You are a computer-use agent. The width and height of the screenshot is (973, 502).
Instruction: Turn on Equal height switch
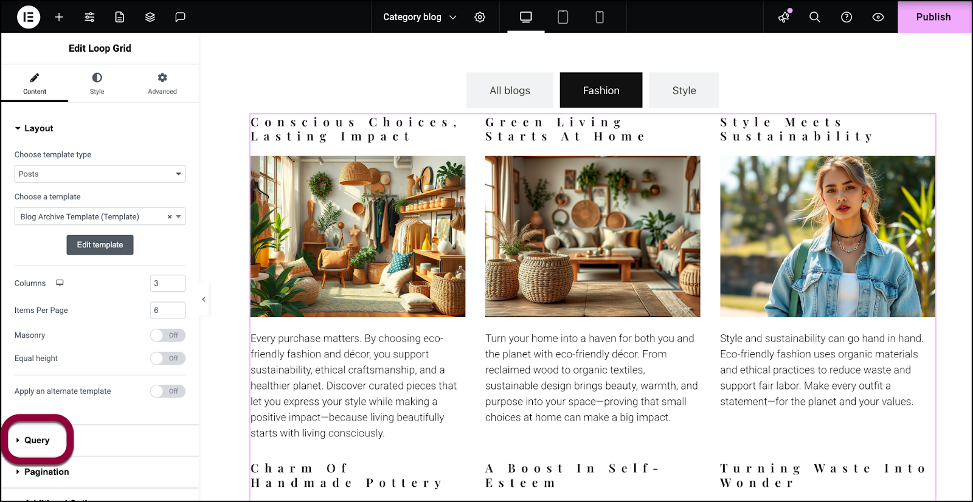click(168, 359)
